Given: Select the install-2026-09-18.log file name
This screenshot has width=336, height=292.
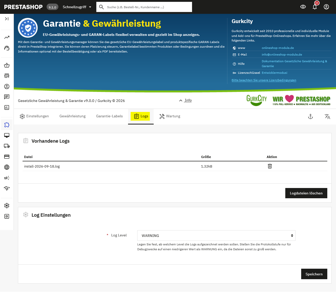Looking at the screenshot, I should click(42, 166).
